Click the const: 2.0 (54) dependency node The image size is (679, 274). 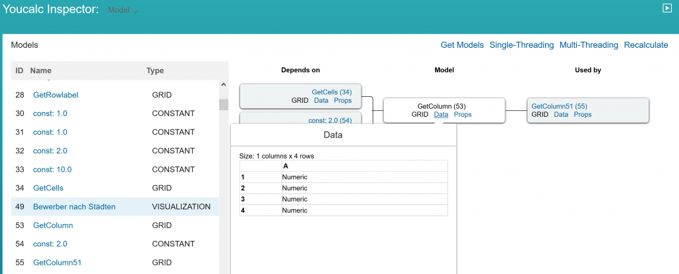[x=330, y=120]
